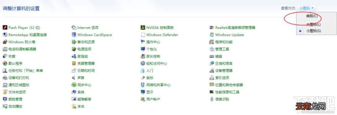
Task: Click the 备份和还原 icon
Action: coord(74,42)
